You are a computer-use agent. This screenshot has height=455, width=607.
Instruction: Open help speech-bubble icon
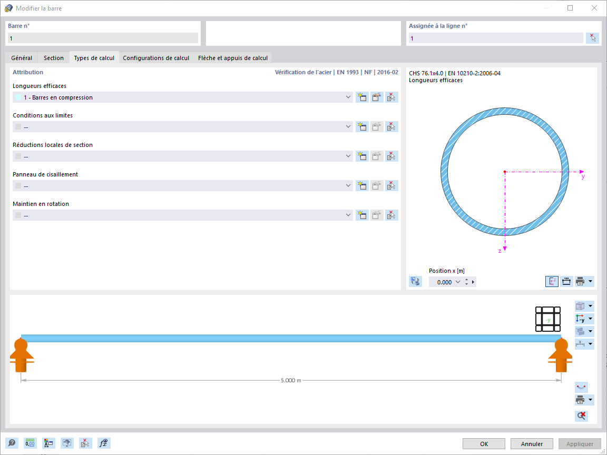(12, 443)
